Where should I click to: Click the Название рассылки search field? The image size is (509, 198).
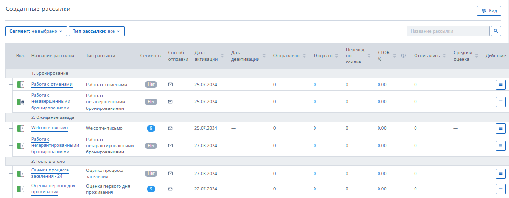pyautogui.click(x=448, y=31)
